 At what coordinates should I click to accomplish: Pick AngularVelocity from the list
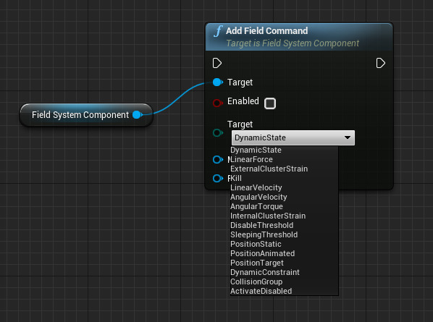click(284, 197)
